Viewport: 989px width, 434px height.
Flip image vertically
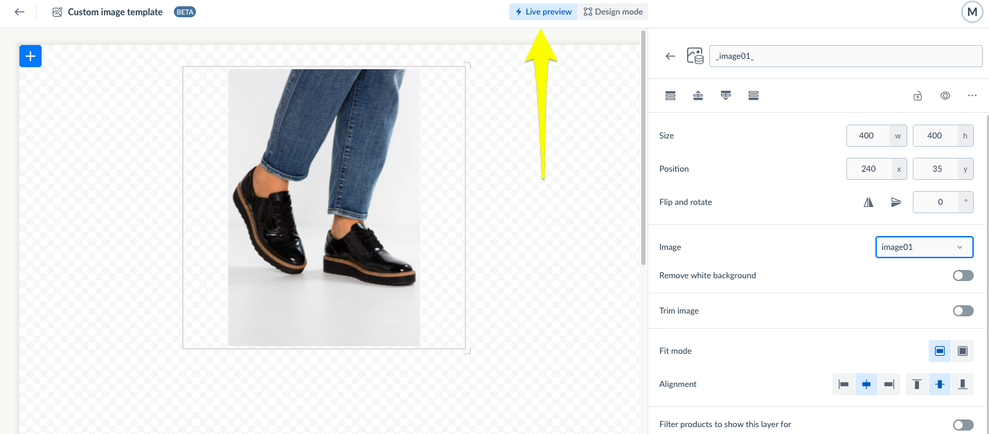pos(896,202)
